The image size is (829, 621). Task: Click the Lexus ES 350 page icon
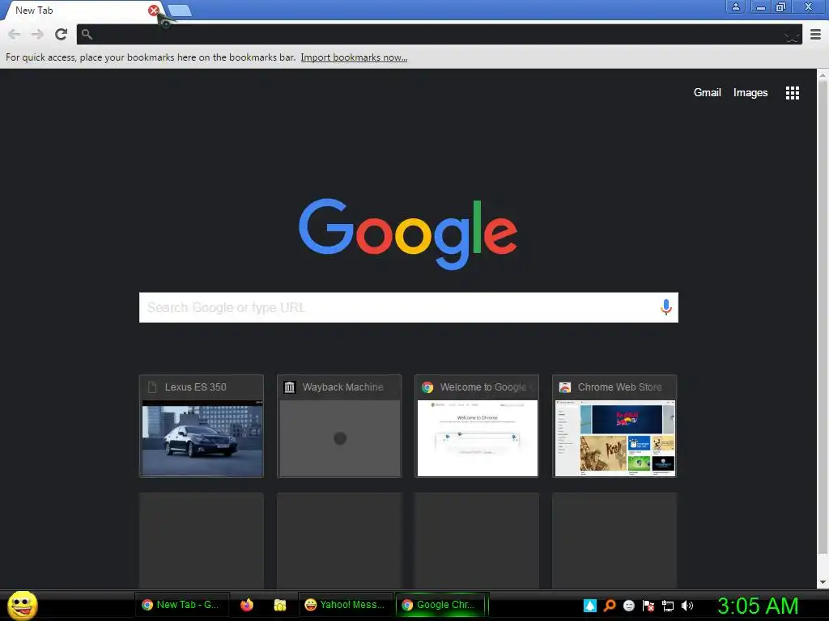tap(152, 387)
